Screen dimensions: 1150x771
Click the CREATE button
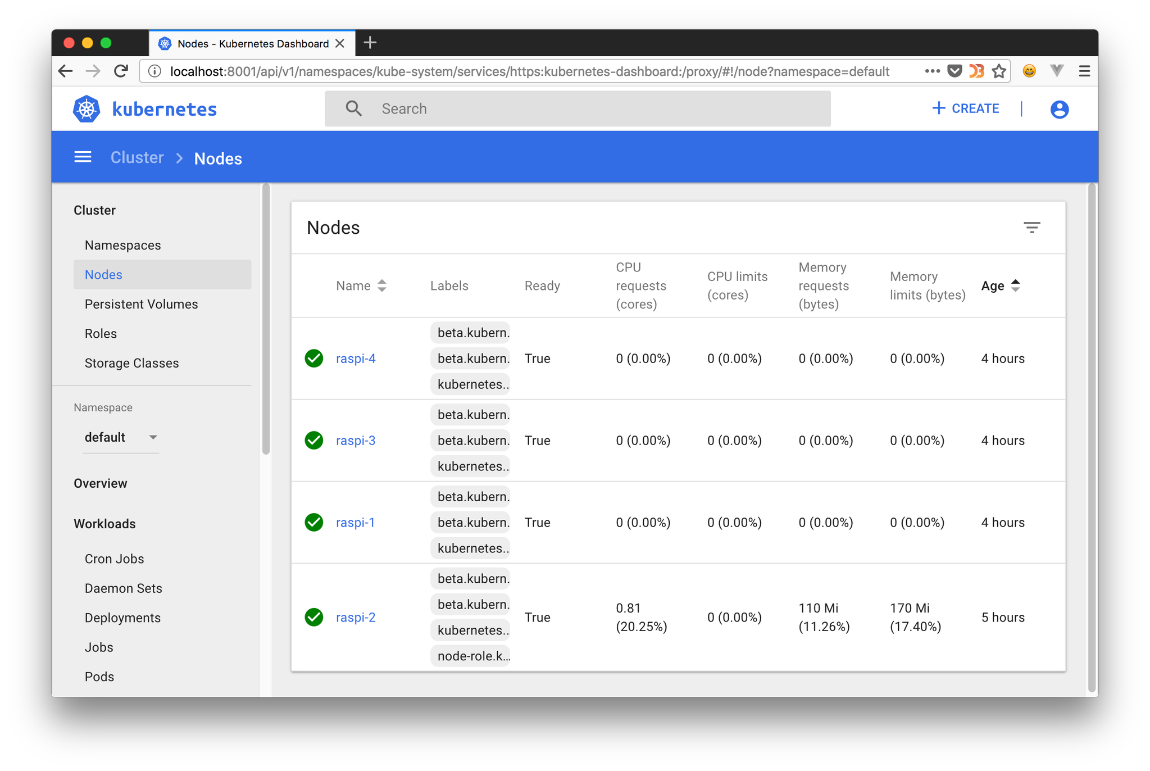(965, 108)
